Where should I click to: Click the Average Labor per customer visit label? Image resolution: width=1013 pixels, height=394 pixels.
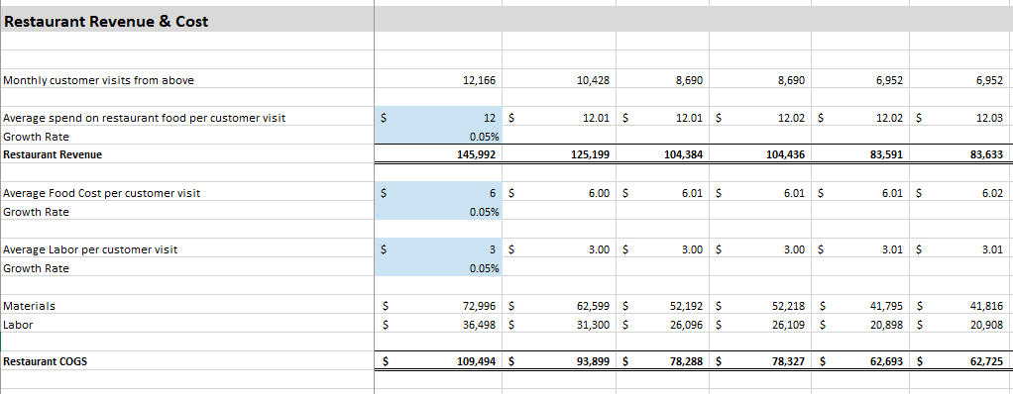pyautogui.click(x=90, y=249)
